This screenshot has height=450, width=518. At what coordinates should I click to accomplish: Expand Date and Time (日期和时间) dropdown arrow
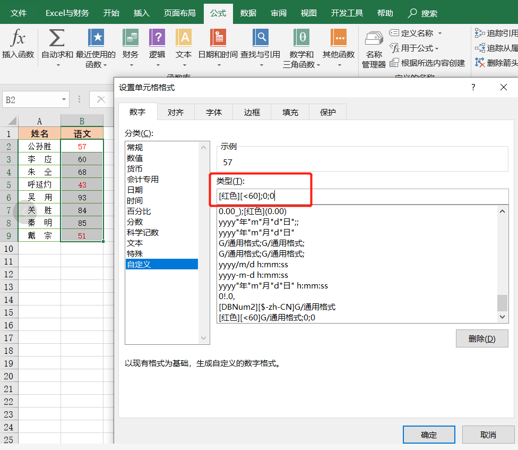click(219, 65)
